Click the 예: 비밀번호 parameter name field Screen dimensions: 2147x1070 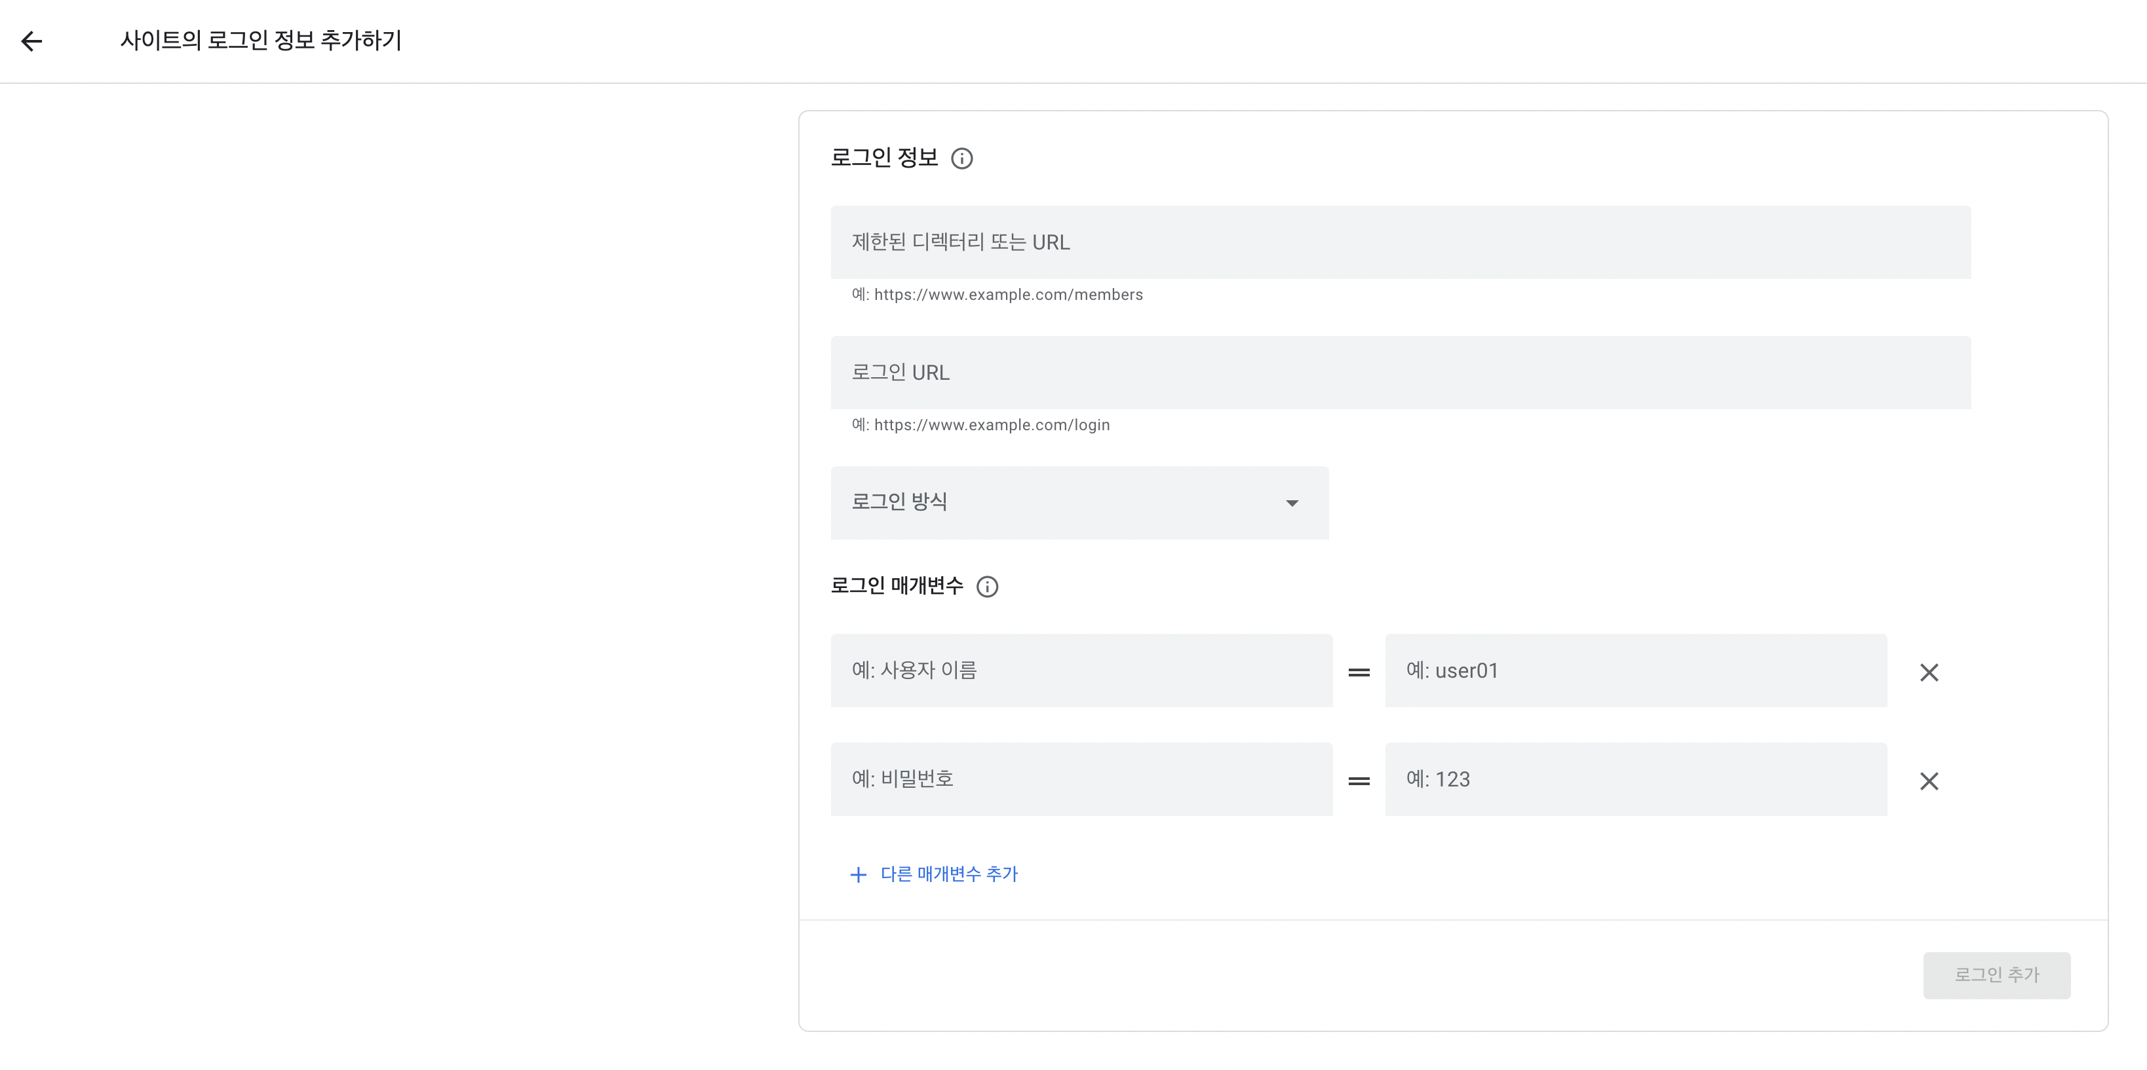coord(1081,779)
